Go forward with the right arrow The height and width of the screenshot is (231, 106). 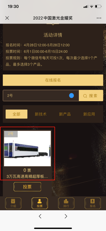click(66, 216)
